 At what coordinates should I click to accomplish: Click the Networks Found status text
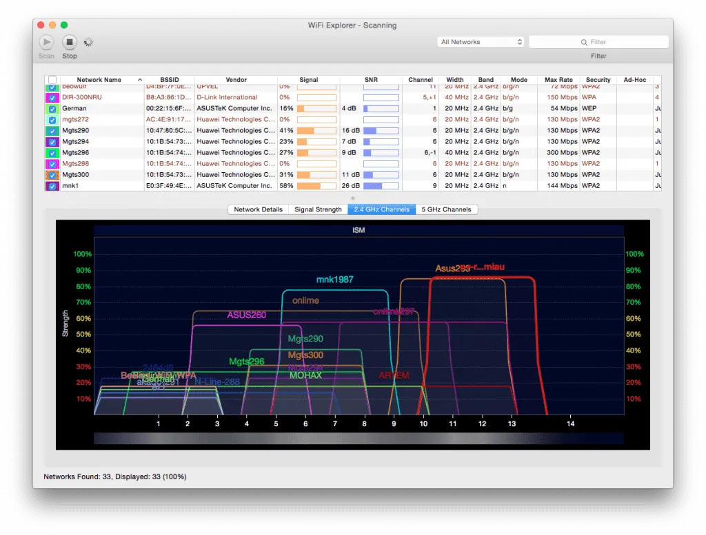(x=115, y=476)
